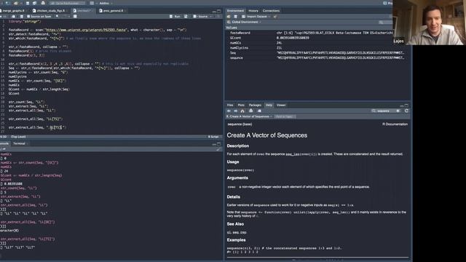Clear the Help search field with X
Image resolution: width=466 pixels, height=262 pixels.
[x=398, y=111]
